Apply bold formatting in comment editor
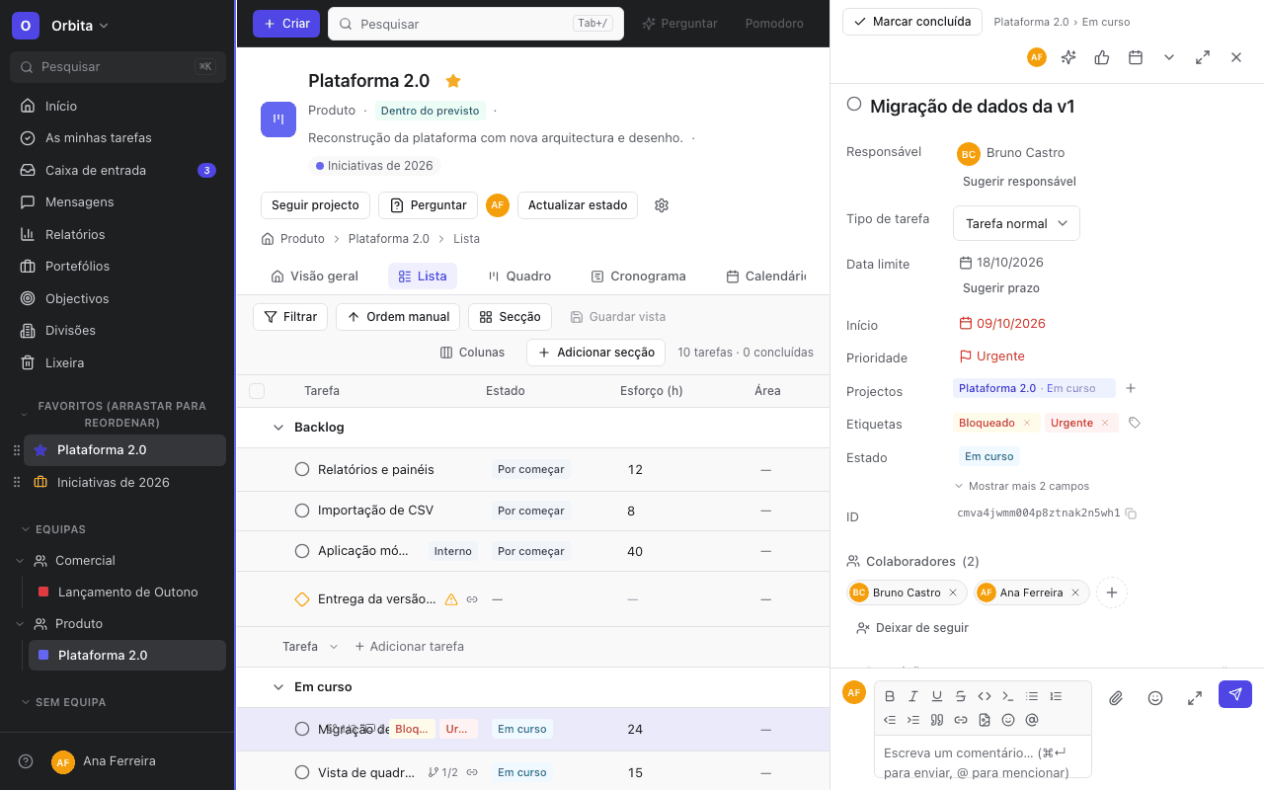The width and height of the screenshot is (1264, 790). click(x=890, y=696)
